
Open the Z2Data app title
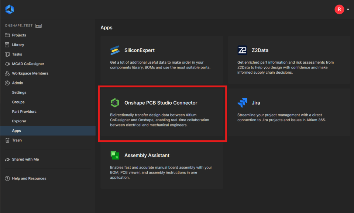pos(260,50)
